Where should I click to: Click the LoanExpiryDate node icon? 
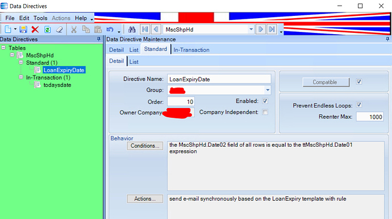coord(37,70)
